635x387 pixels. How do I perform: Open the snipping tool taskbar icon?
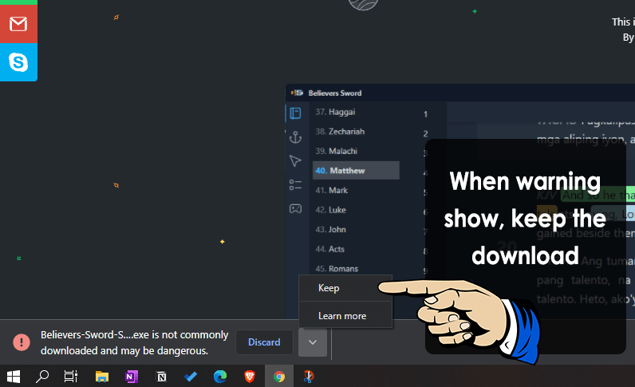click(x=309, y=377)
